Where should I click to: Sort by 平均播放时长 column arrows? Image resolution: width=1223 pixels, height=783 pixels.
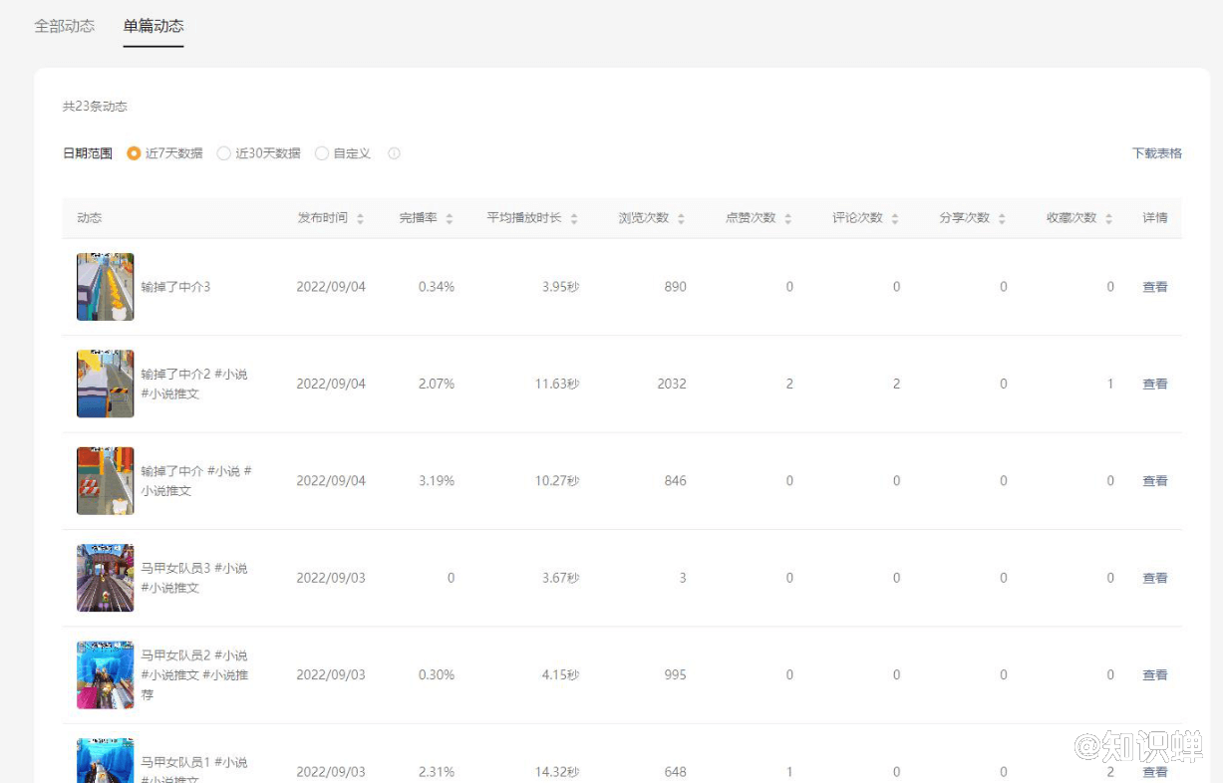pos(574,218)
